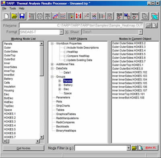The height and width of the screenshot is (158, 161).
Task: Click the Make XL button
Action: click(x=151, y=148)
